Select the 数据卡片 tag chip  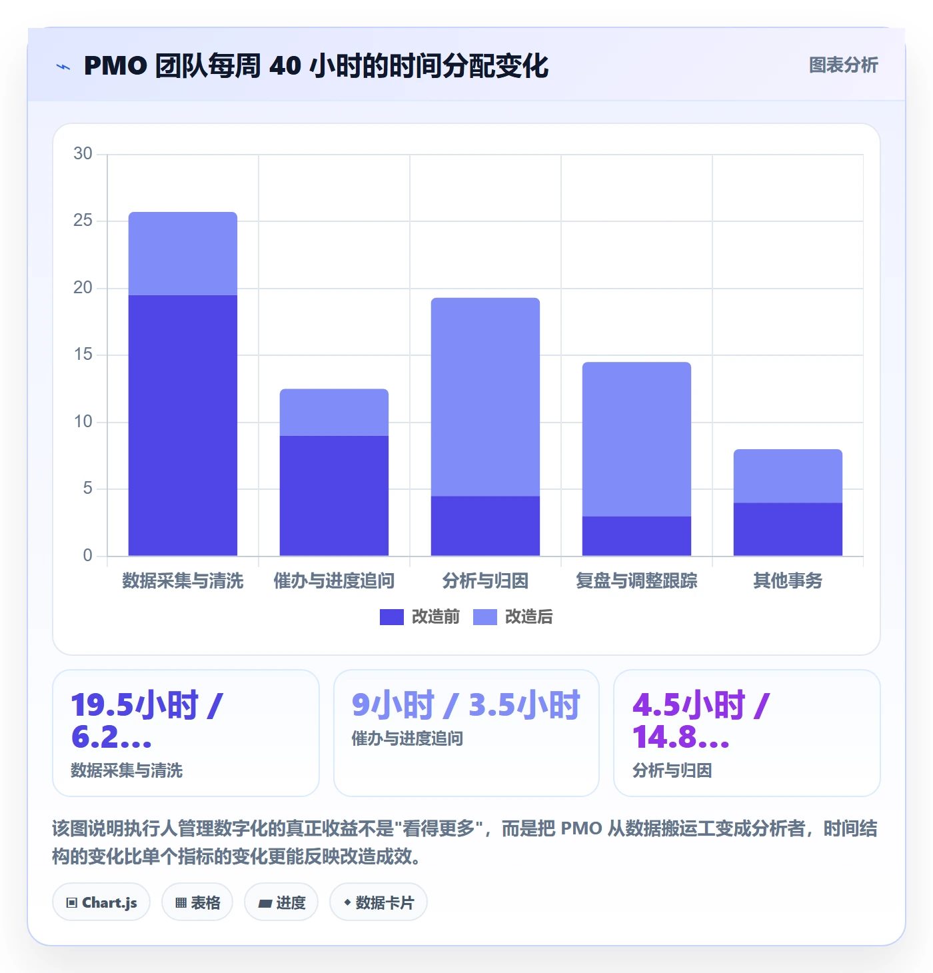(x=379, y=902)
